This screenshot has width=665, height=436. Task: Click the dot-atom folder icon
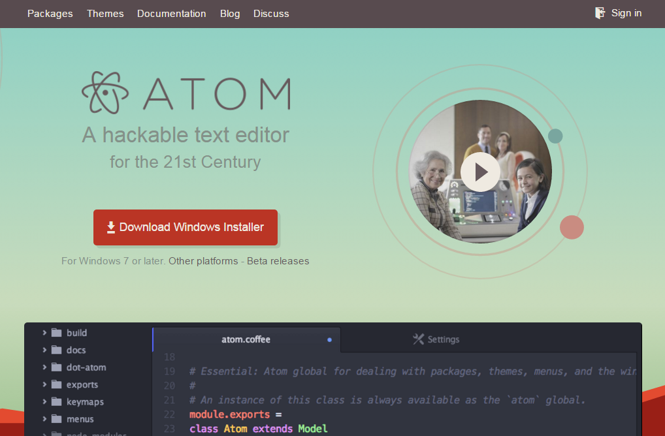point(56,367)
